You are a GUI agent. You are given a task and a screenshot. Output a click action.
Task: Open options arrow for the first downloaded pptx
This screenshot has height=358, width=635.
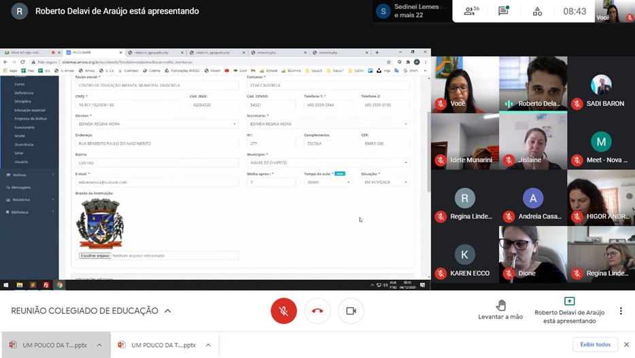click(x=99, y=345)
